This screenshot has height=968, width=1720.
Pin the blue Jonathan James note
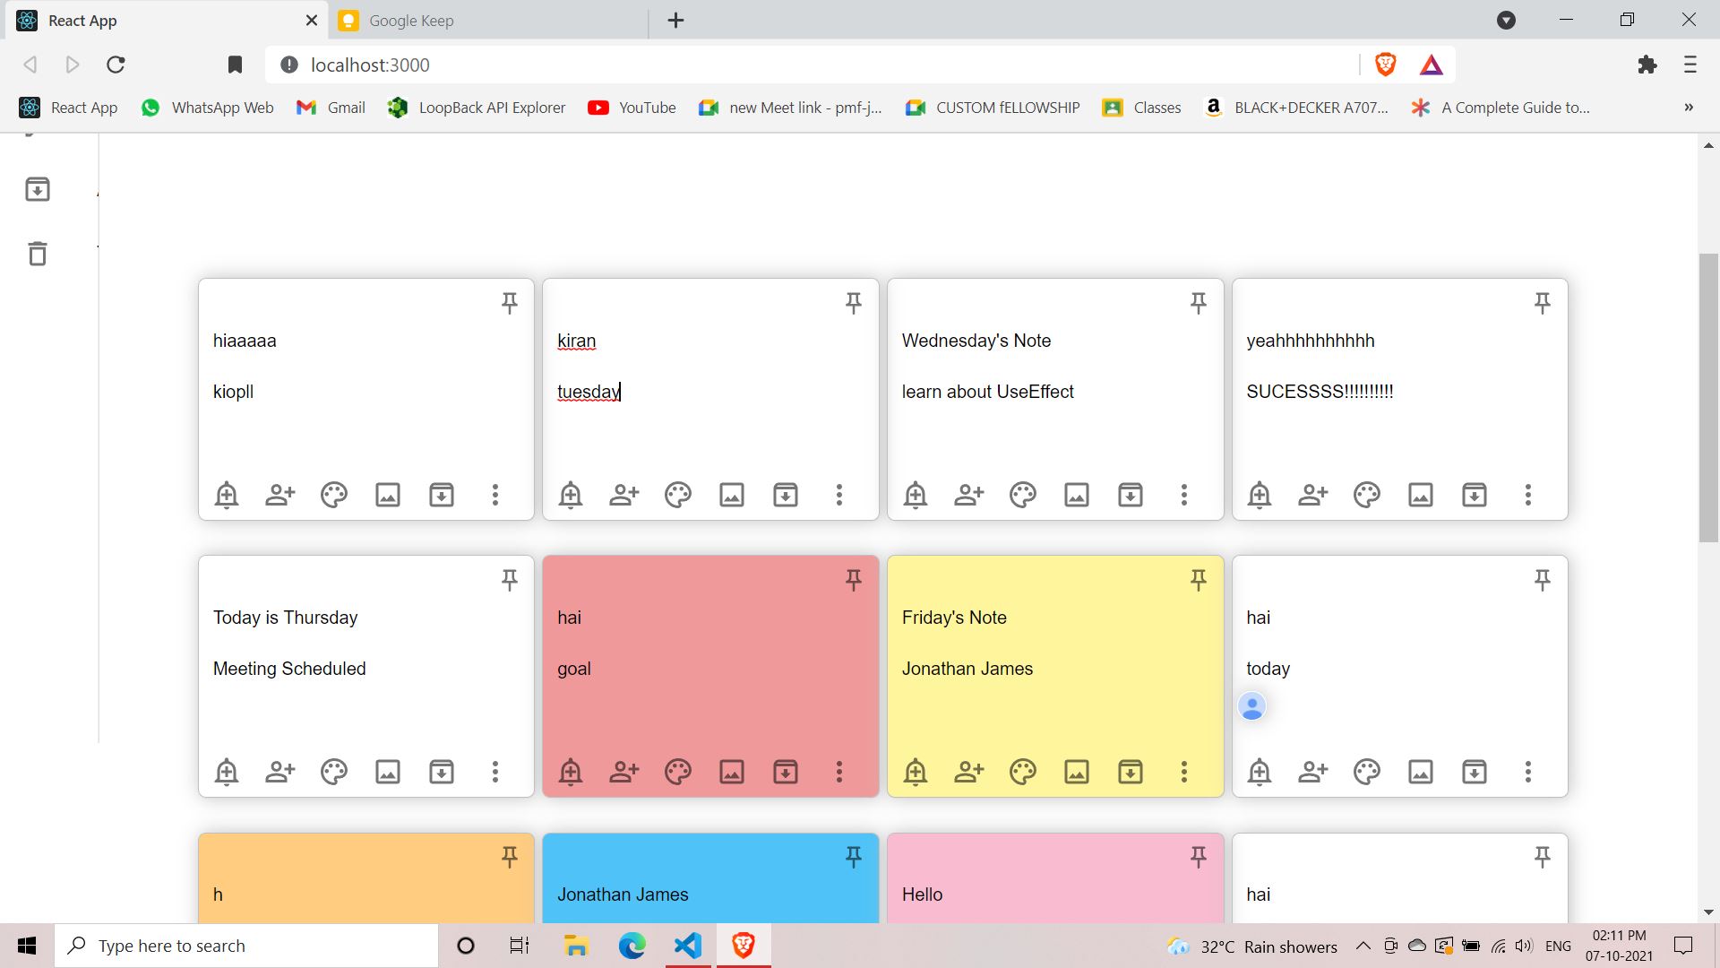854,857
